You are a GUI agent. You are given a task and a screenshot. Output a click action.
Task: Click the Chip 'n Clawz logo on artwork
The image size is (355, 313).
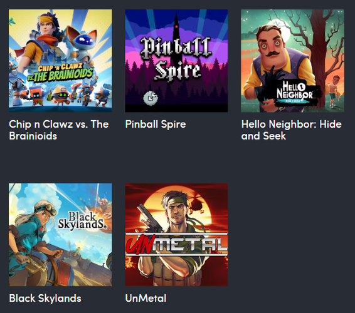coord(60,73)
